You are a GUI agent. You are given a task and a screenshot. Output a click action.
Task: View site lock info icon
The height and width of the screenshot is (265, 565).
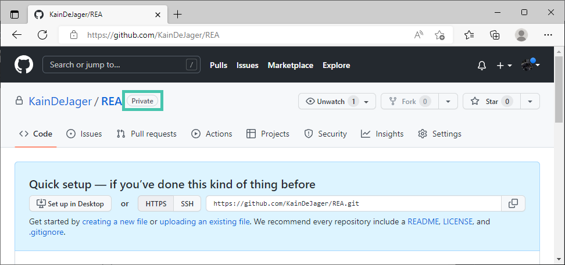click(73, 35)
